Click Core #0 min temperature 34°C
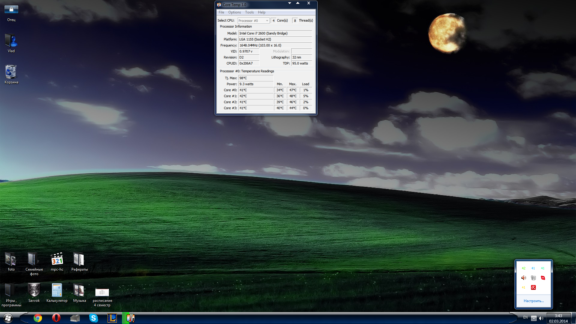The image size is (576, 324). click(x=280, y=90)
